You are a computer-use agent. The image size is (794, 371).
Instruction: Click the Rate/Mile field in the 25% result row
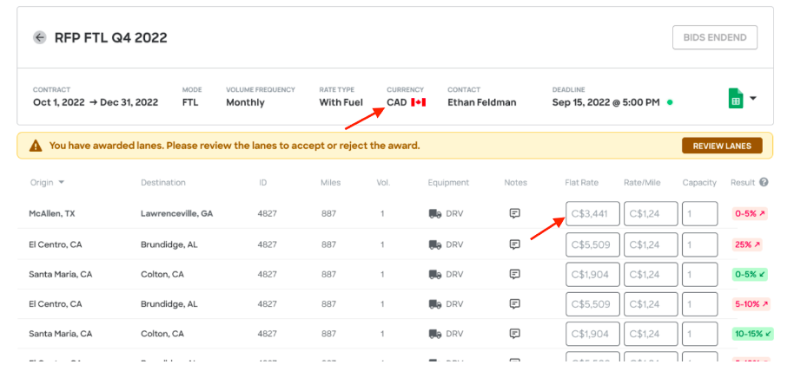(651, 244)
